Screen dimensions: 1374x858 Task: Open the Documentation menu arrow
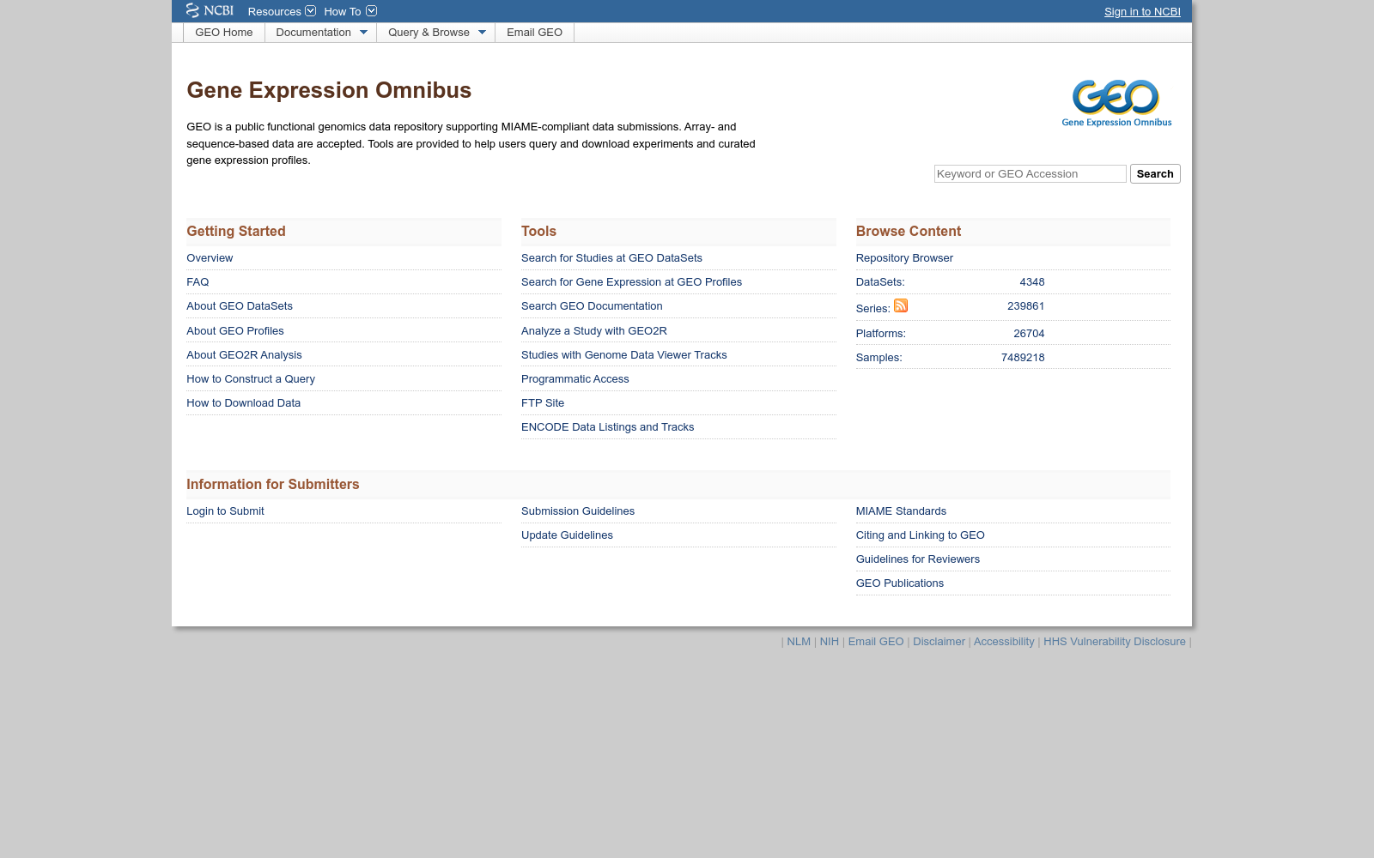(363, 33)
